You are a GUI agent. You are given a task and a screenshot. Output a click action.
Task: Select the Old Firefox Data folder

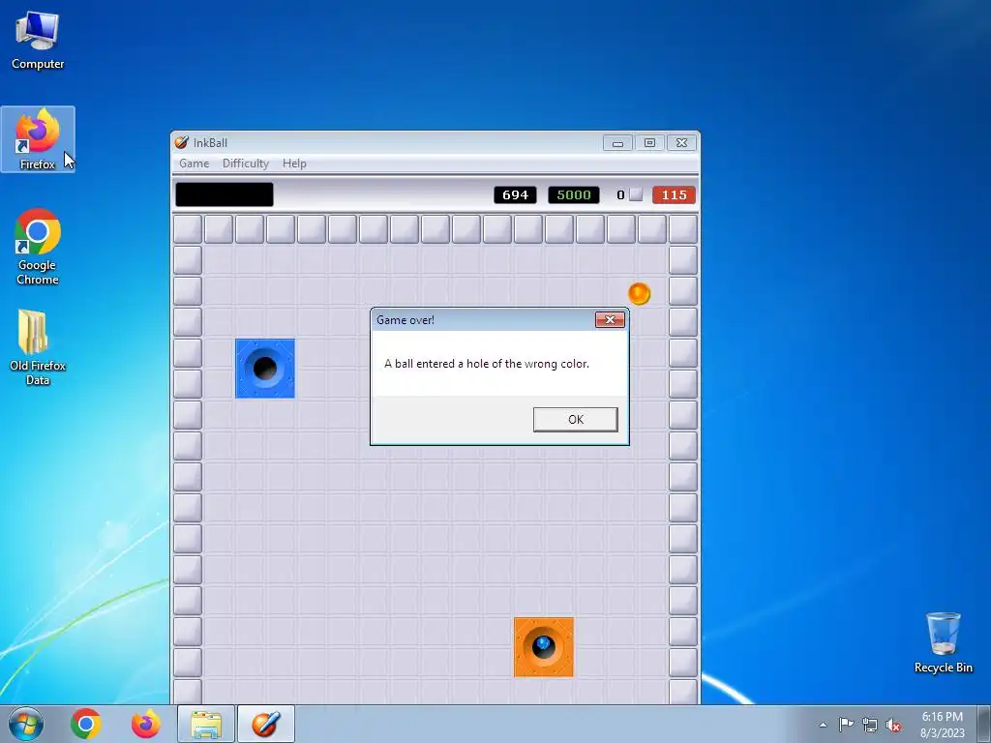click(38, 347)
